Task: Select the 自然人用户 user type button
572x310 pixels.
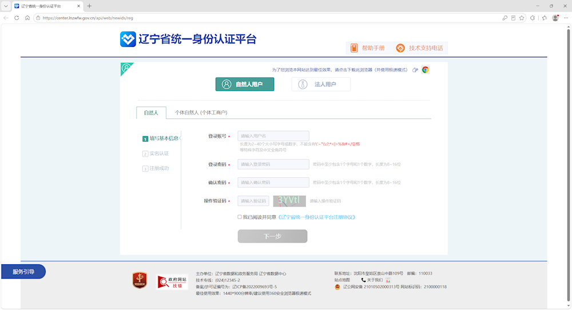Action: [245, 84]
